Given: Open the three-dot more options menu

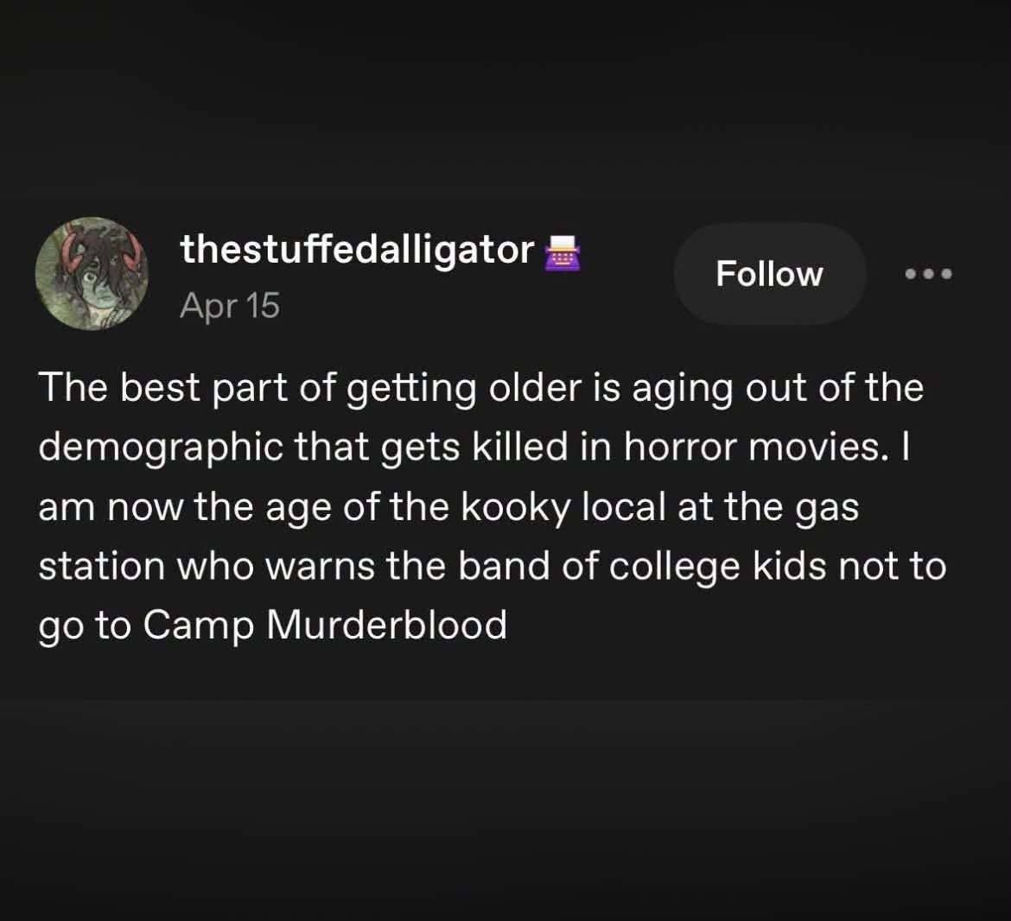Looking at the screenshot, I should point(928,275).
